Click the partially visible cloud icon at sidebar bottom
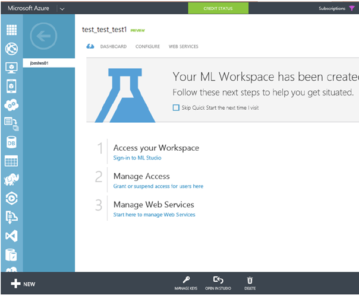 (x=11, y=269)
